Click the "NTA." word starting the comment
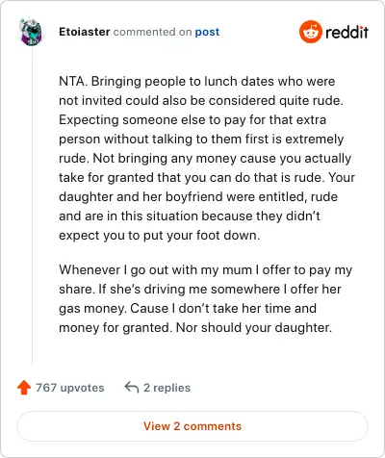This screenshot has width=385, height=458. point(73,81)
